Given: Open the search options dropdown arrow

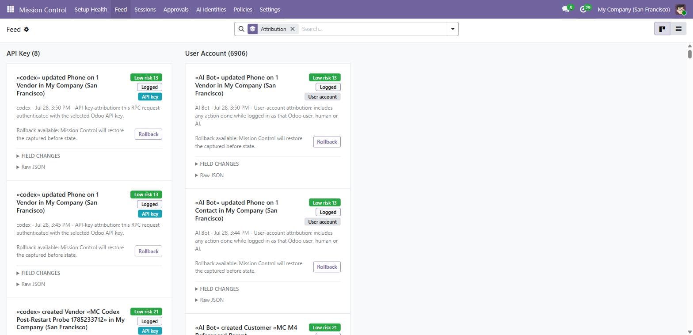Looking at the screenshot, I should [453, 29].
